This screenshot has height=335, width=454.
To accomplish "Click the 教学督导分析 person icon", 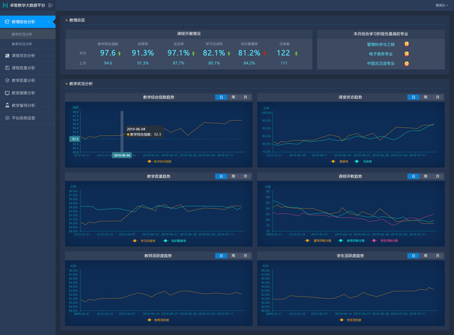I will 7,106.
